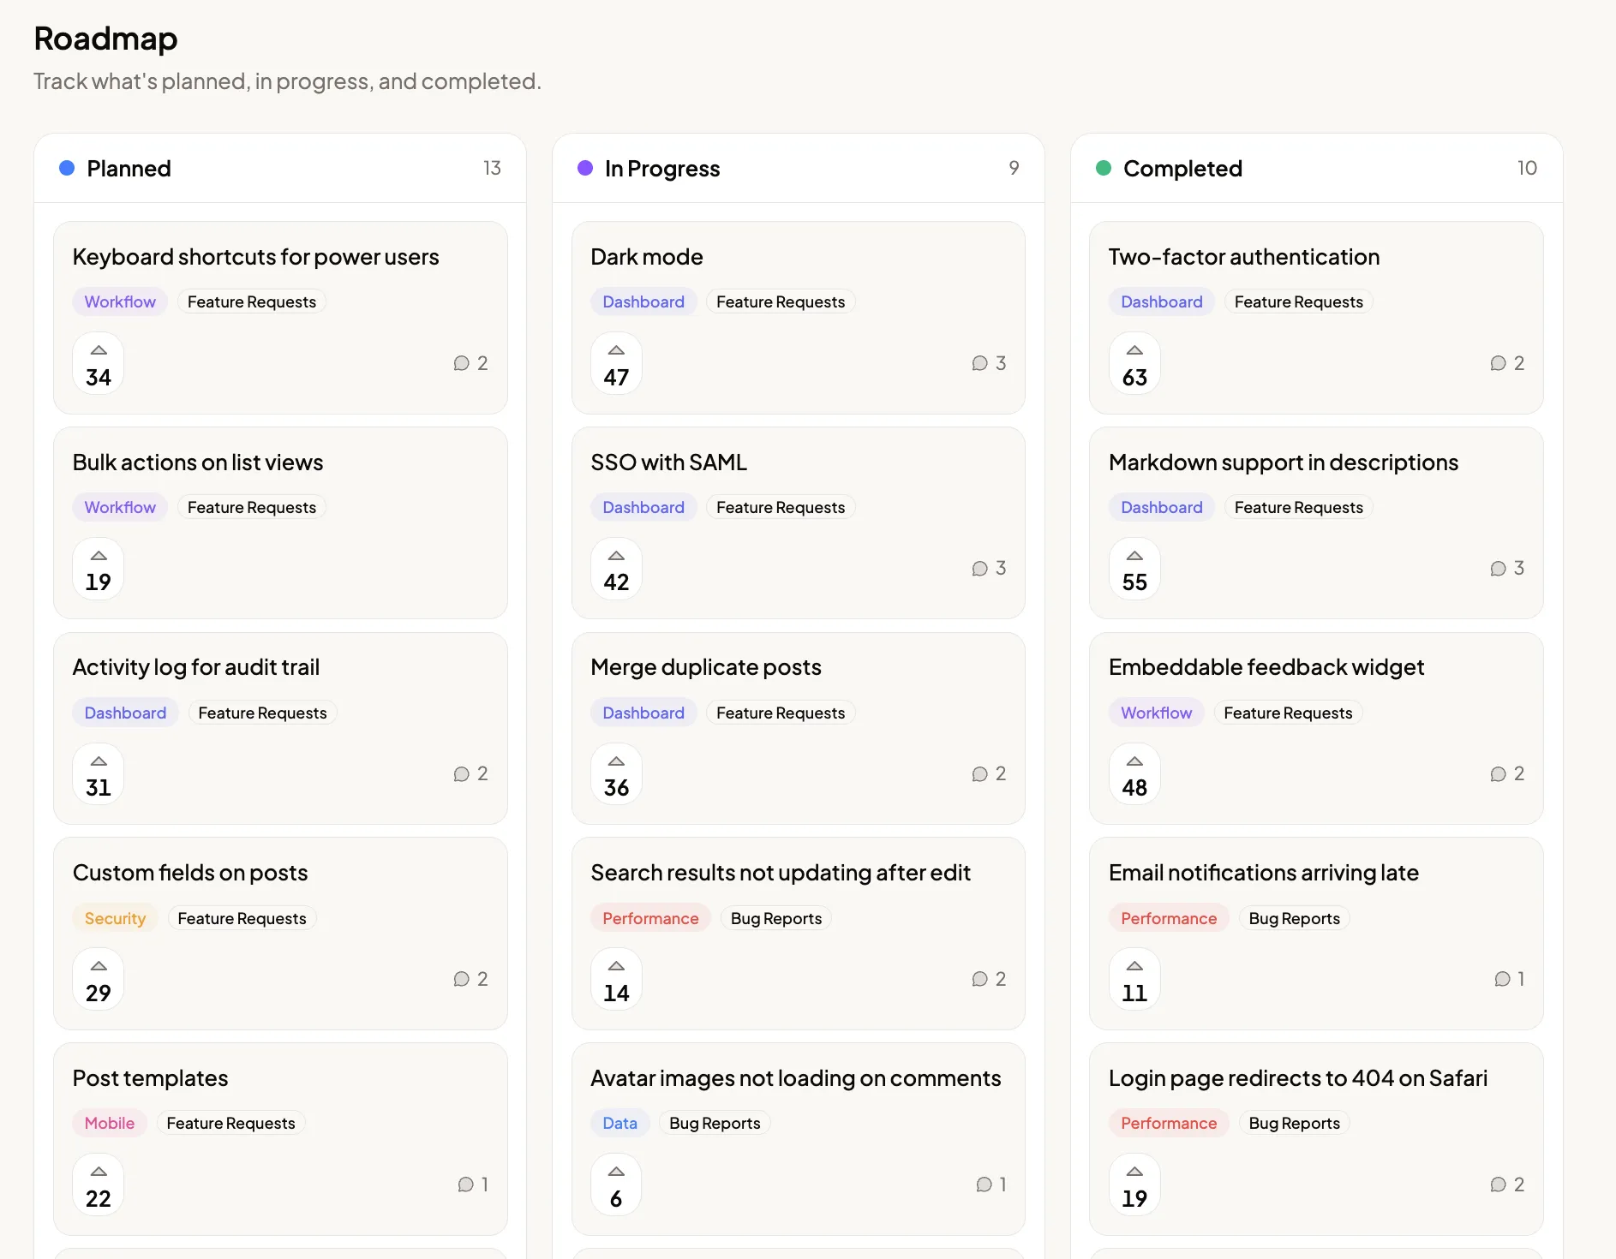The height and width of the screenshot is (1259, 1616).
Task: Click Mobile tag on Post templates card
Action: [110, 1123]
